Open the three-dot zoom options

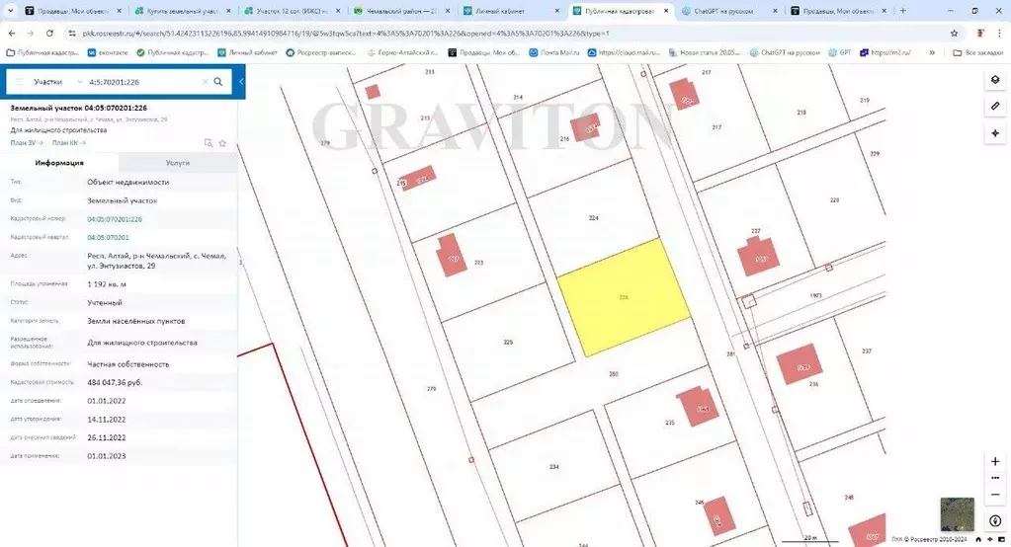point(995,478)
